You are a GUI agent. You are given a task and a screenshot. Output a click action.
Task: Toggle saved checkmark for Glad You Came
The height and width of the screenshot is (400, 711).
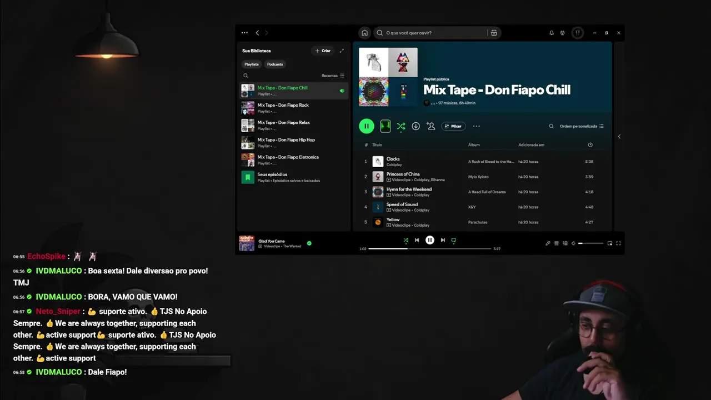tap(309, 243)
